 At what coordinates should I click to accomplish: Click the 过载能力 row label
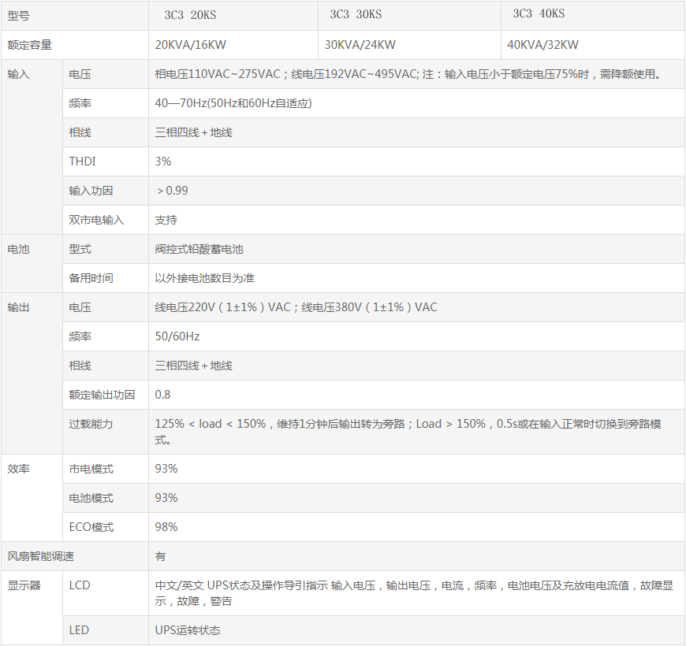[x=91, y=424]
